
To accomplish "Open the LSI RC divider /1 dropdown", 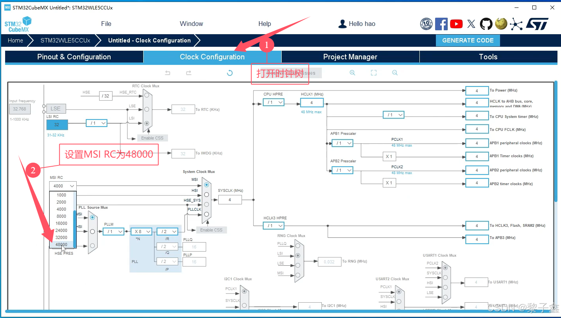I will click(x=96, y=123).
